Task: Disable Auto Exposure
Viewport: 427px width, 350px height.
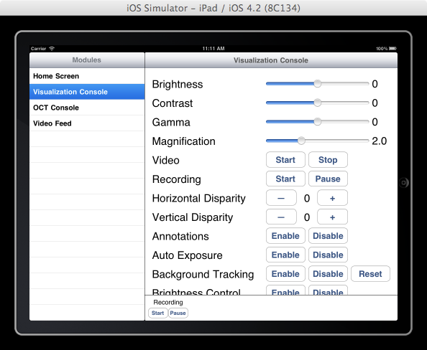Action: [x=328, y=255]
